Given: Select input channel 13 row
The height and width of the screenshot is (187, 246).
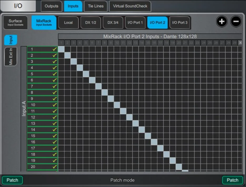Looking at the screenshot, I should pyautogui.click(x=43, y=123).
